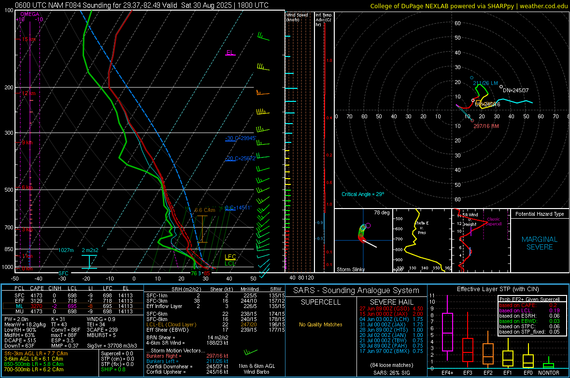Click the Storm Slinky panel label
This screenshot has height=378, width=570.
tap(350, 269)
